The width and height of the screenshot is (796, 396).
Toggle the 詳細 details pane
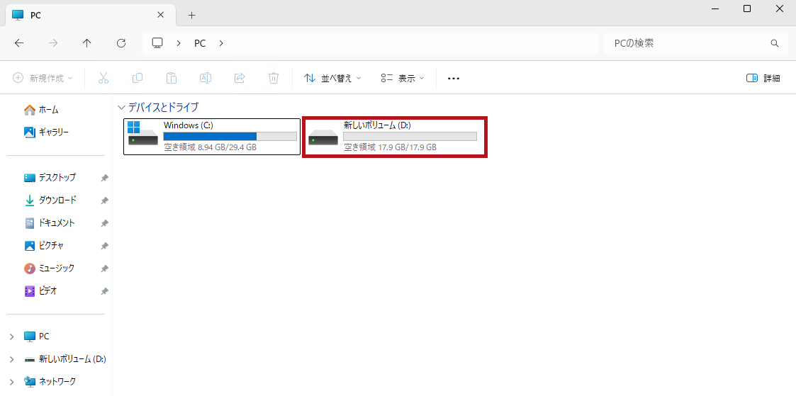[763, 78]
